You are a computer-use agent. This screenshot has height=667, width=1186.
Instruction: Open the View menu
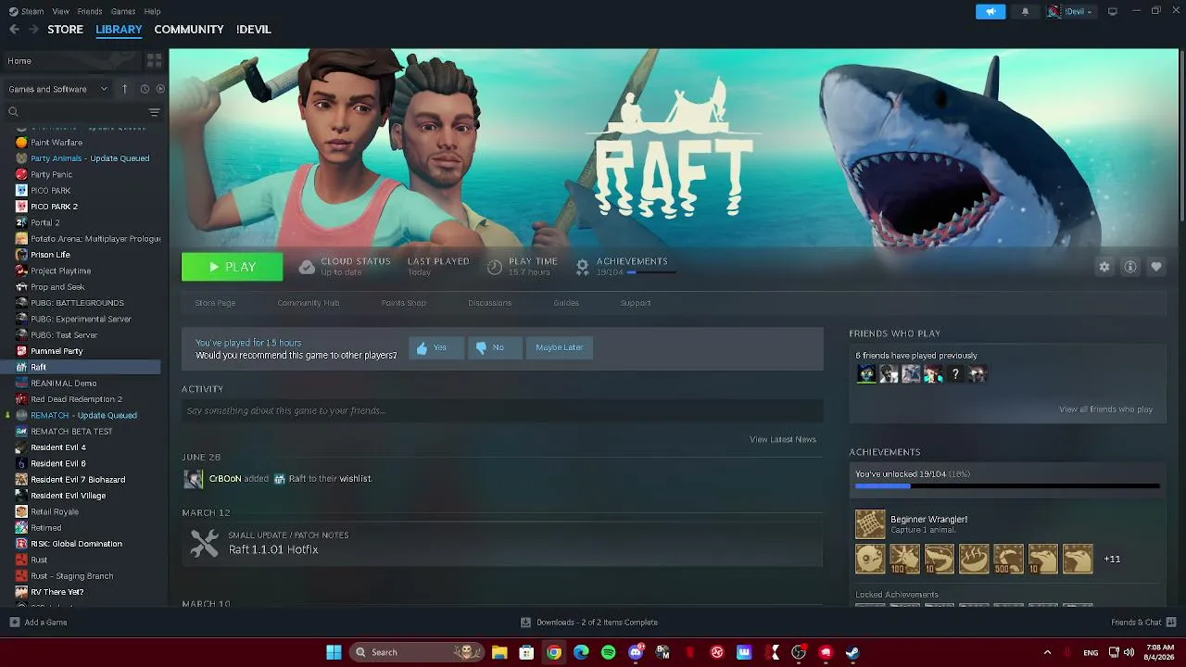coord(61,11)
